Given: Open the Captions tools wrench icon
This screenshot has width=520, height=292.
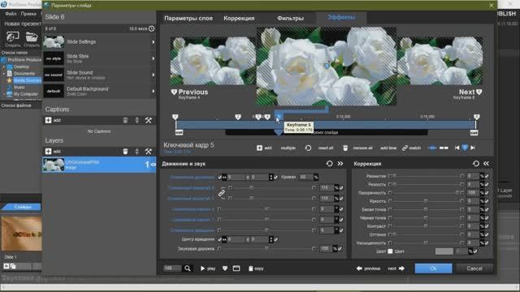Looking at the screenshot, I should click(148, 120).
